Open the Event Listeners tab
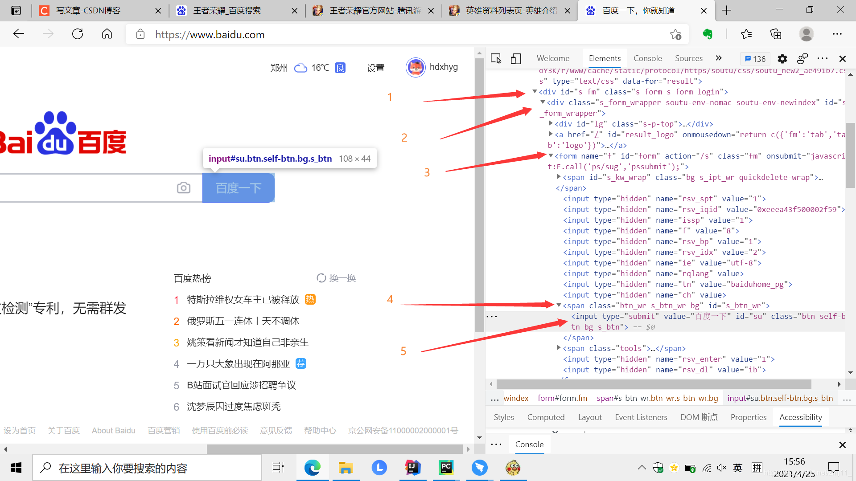Viewport: 856px width, 481px height. tap(641, 417)
